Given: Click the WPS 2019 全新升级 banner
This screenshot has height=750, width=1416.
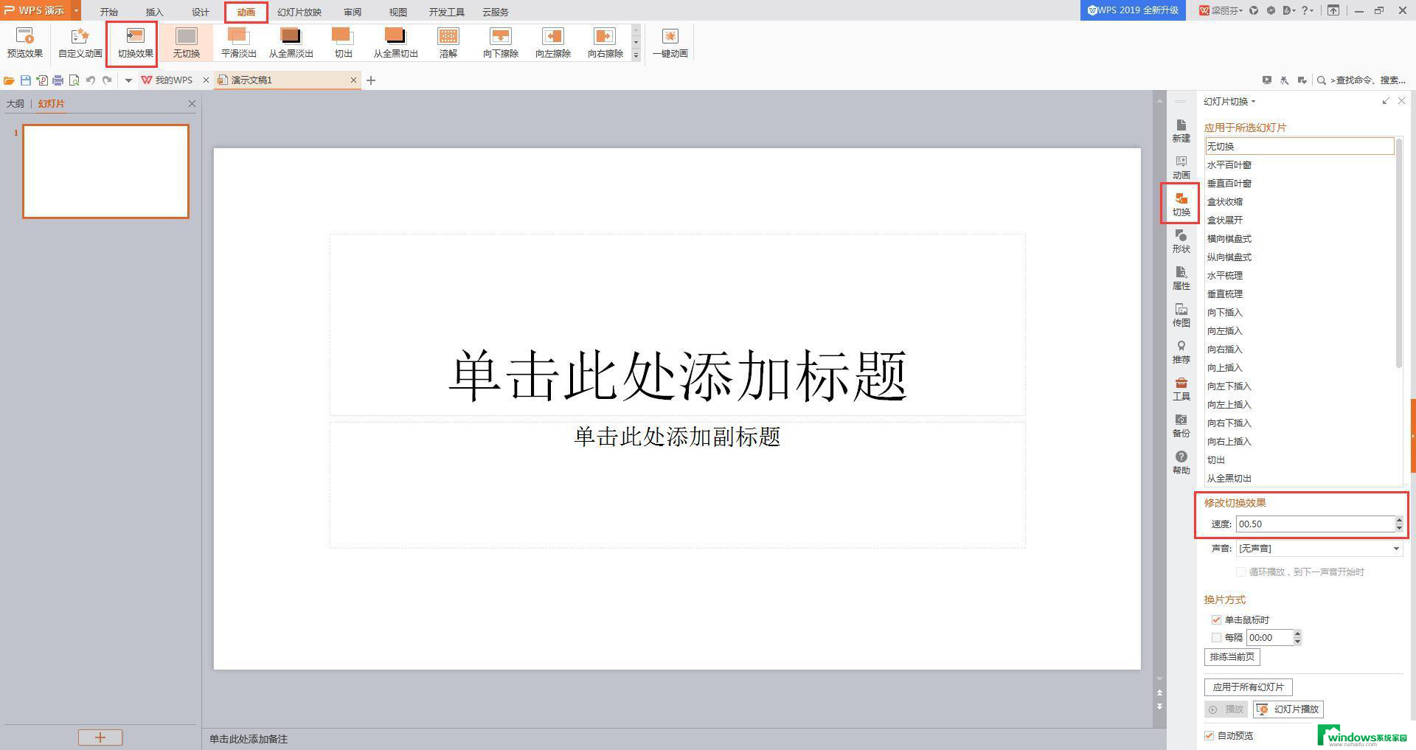Looking at the screenshot, I should (1133, 10).
